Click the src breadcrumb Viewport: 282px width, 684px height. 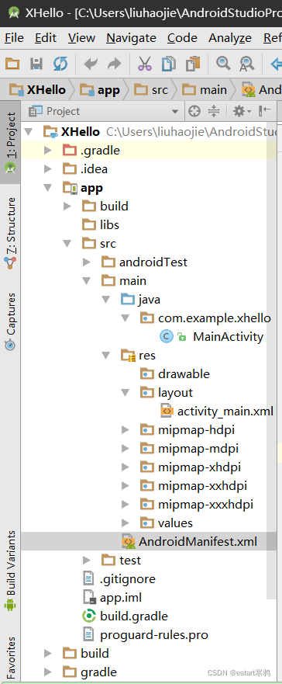click(x=152, y=90)
